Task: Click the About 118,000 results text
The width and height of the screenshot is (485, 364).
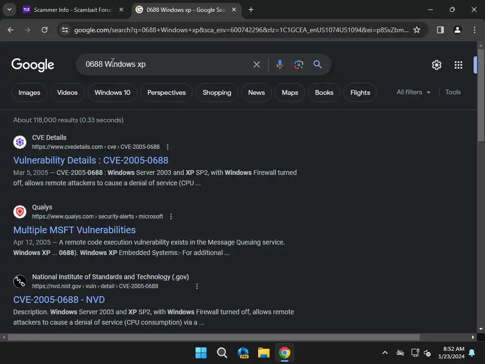Action: click(68, 120)
